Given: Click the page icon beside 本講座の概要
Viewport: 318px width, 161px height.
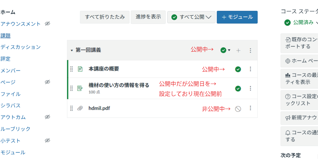Looking at the screenshot, I should (80, 69).
